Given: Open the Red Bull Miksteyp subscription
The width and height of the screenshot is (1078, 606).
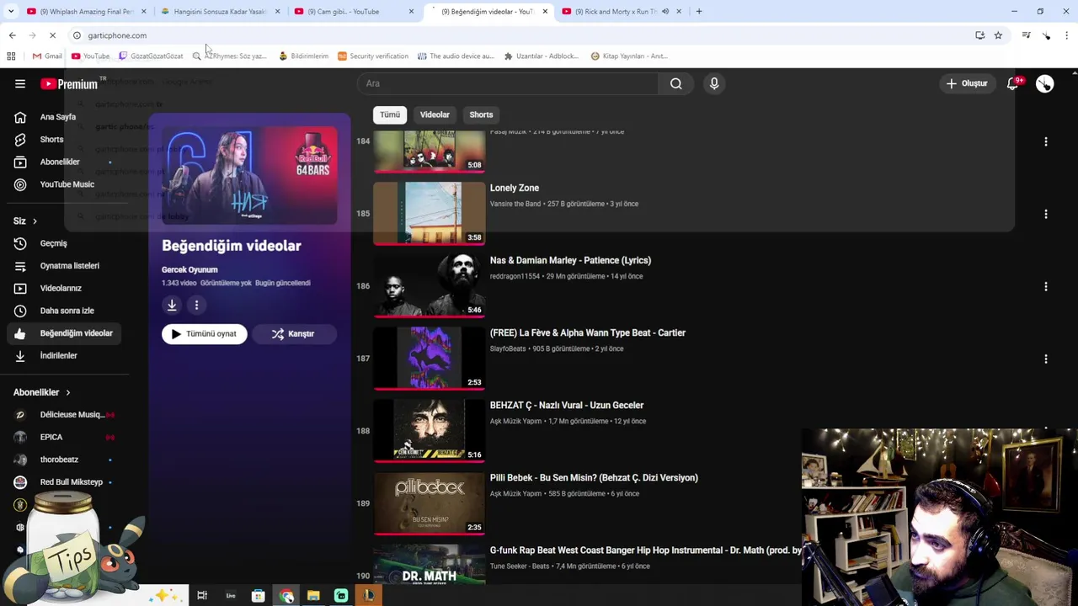Looking at the screenshot, I should click(x=64, y=482).
